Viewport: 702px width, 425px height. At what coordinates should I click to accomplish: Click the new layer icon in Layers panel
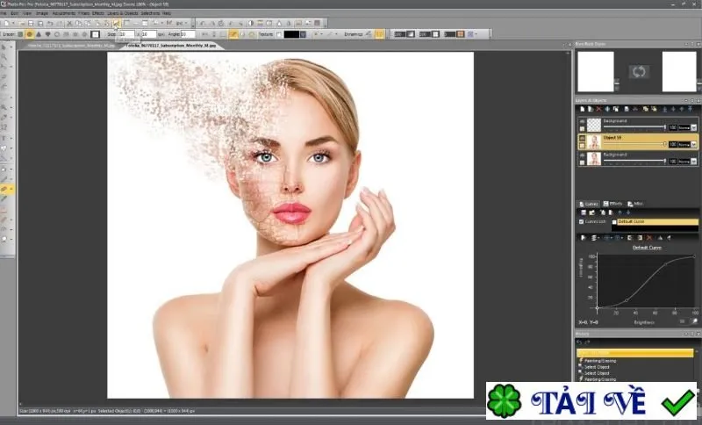(582, 109)
